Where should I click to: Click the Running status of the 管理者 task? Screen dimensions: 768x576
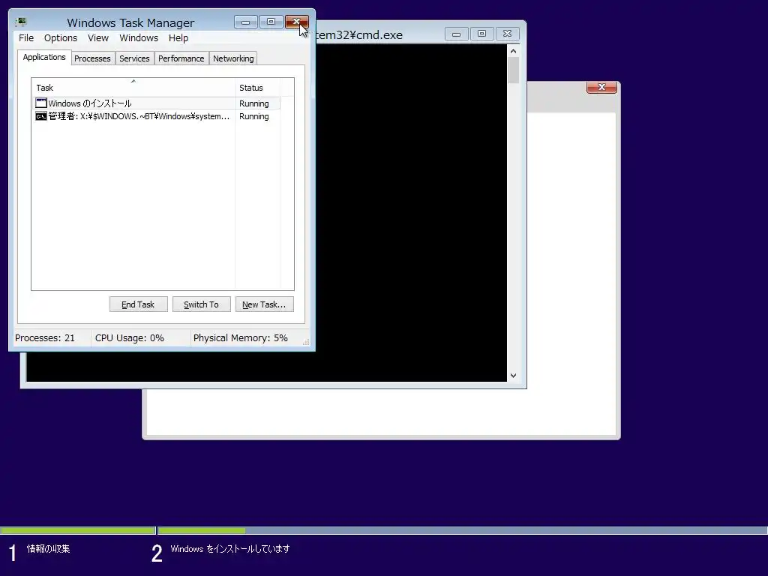[x=253, y=116]
